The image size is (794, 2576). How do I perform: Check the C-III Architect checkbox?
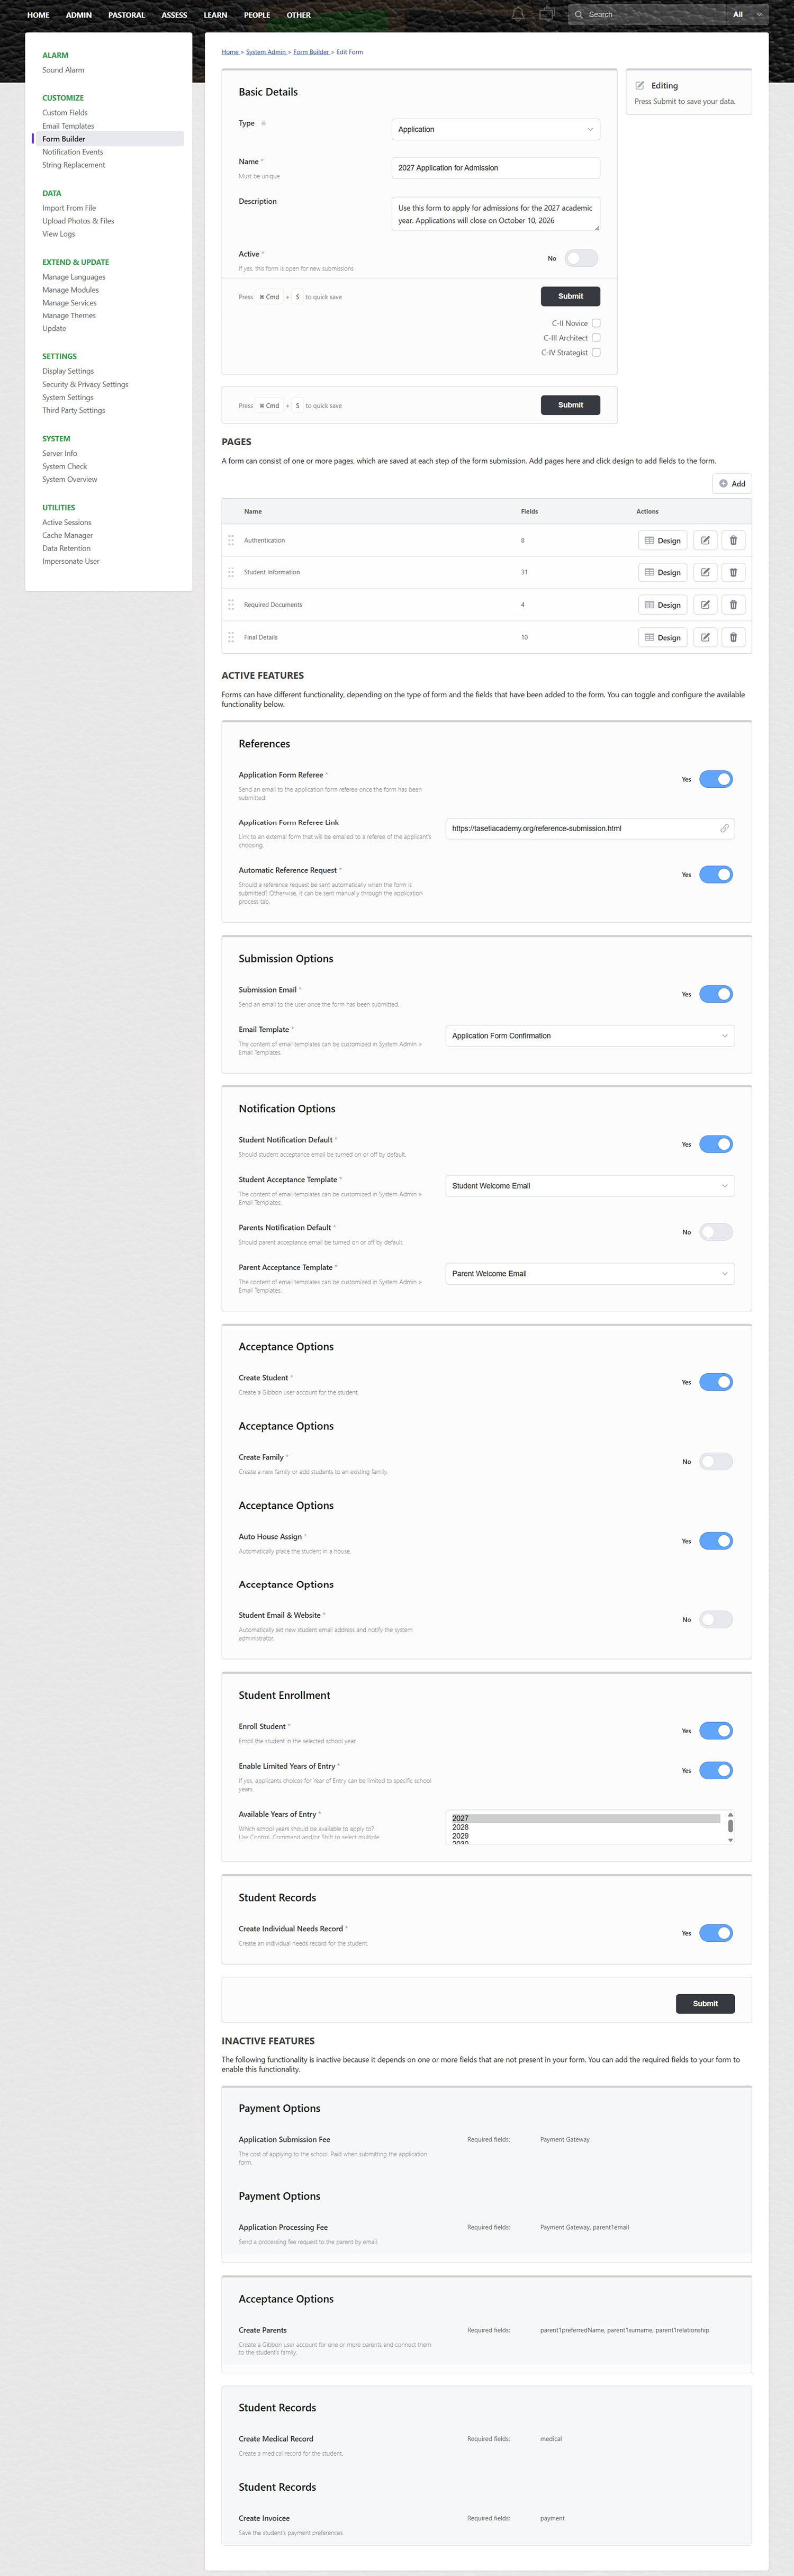click(596, 338)
